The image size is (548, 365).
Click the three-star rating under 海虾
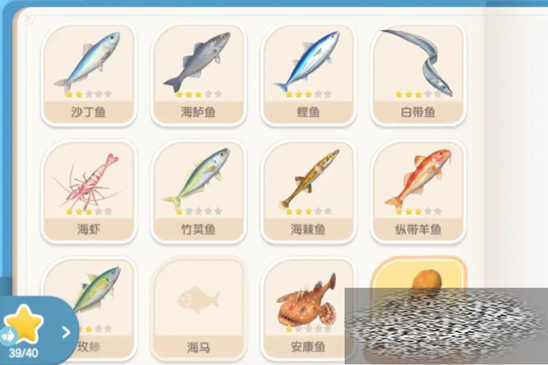pos(88,211)
